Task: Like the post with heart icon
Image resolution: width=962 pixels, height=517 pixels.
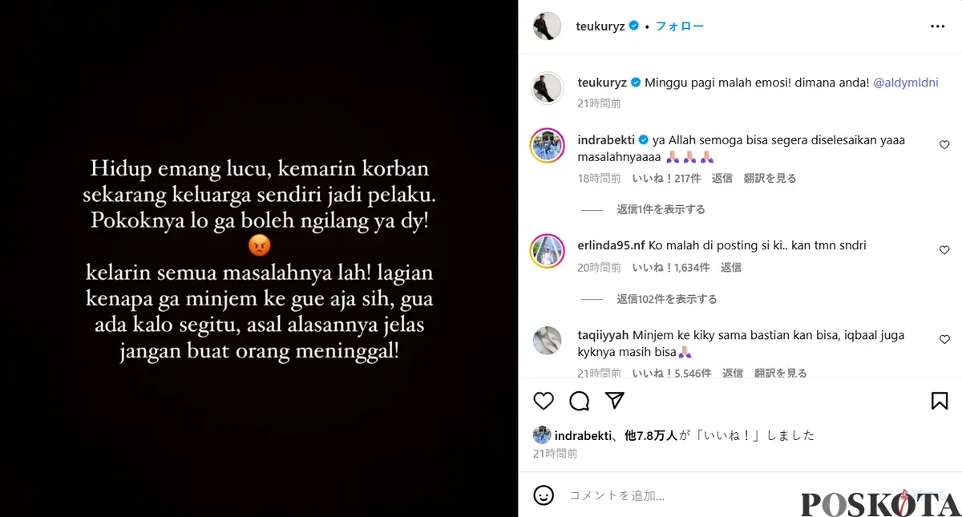Action: (x=544, y=401)
